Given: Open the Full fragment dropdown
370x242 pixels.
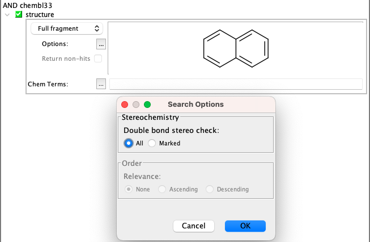Looking at the screenshot, I should (x=67, y=28).
